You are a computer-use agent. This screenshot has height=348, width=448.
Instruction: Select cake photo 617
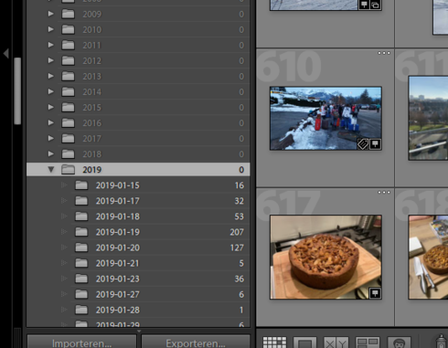coord(325,258)
